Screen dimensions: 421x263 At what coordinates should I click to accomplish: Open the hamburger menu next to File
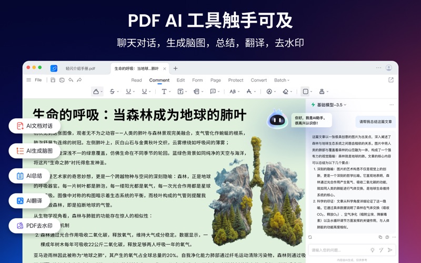[x=29, y=80]
